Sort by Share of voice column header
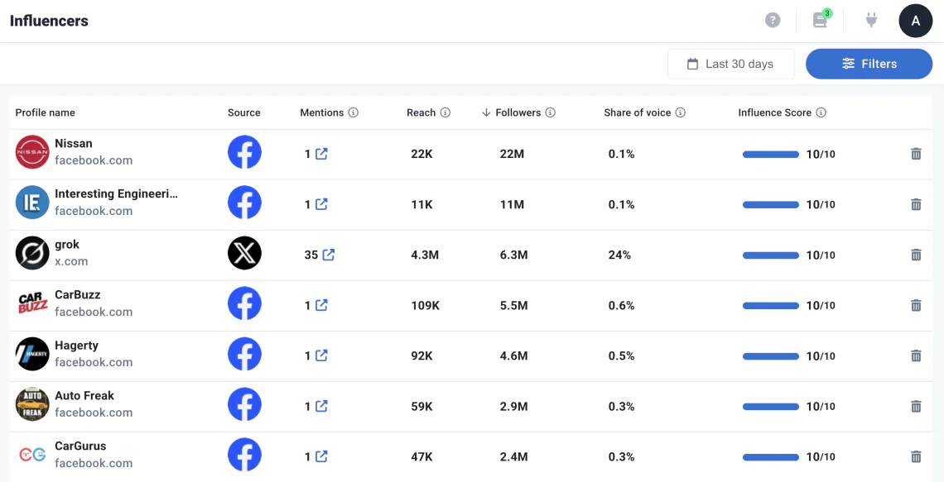The height and width of the screenshot is (482, 944). point(637,112)
